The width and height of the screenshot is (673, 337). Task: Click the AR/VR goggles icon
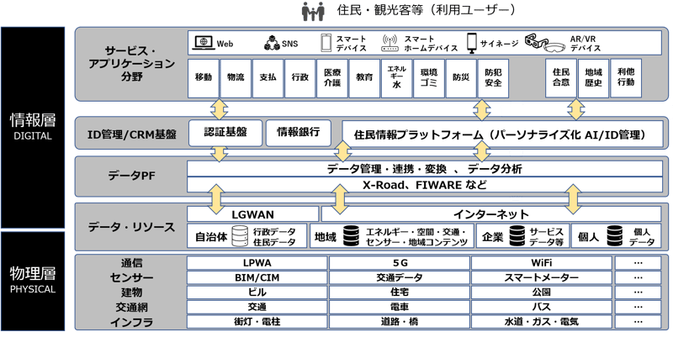coord(543,43)
